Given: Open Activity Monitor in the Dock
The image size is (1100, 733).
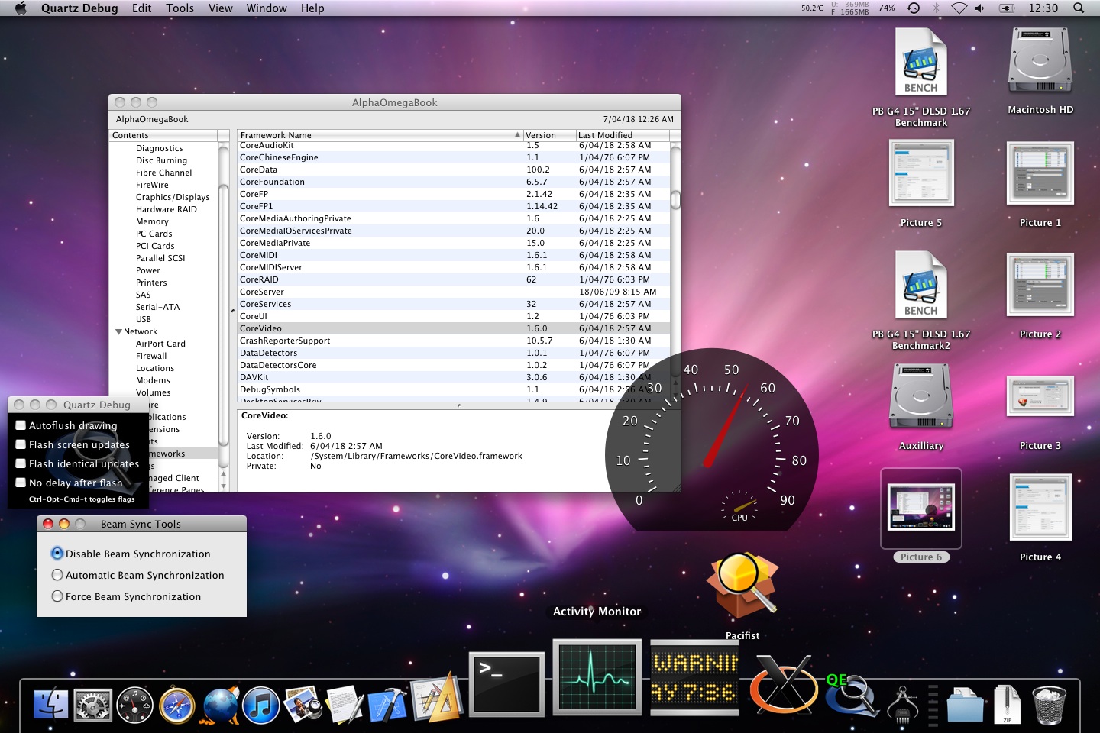Looking at the screenshot, I should [x=597, y=677].
